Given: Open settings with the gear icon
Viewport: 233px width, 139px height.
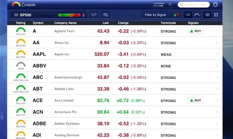Looking at the screenshot, I should coord(215,5).
